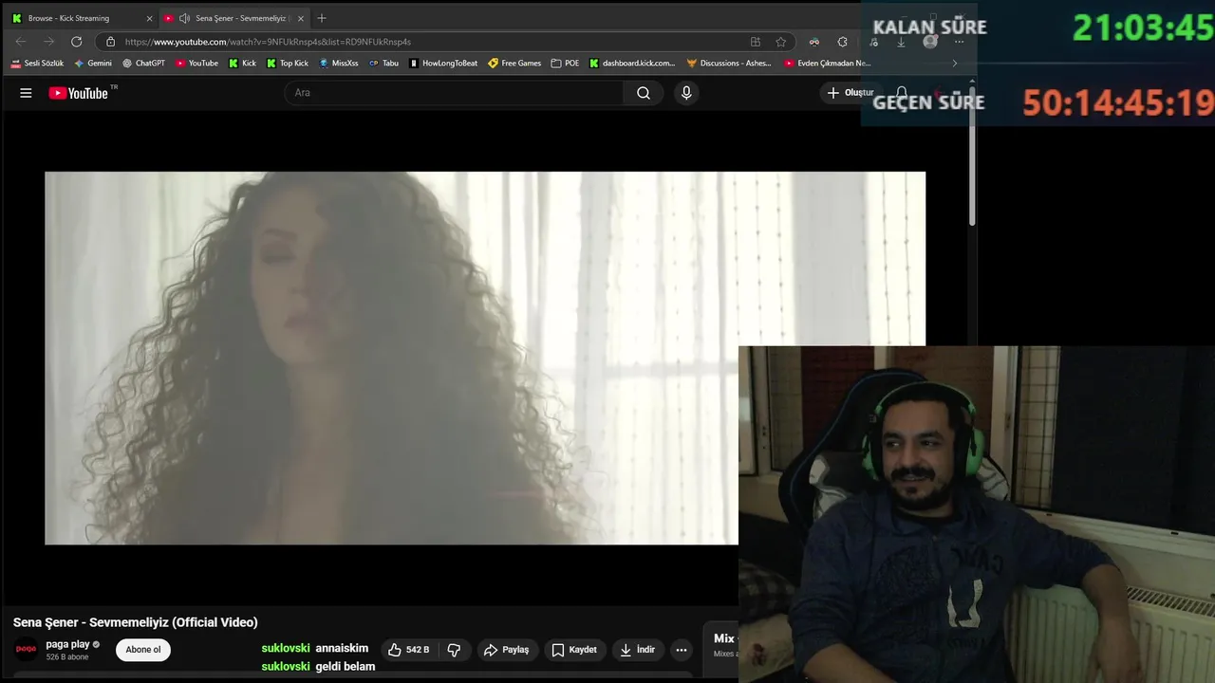1215x683 pixels.
Task: Open the Tabu bookmark
Action: [x=383, y=64]
